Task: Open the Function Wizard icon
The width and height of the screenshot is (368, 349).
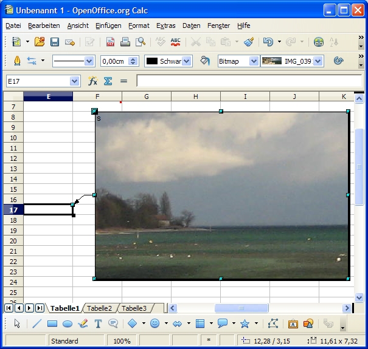Action: 93,81
